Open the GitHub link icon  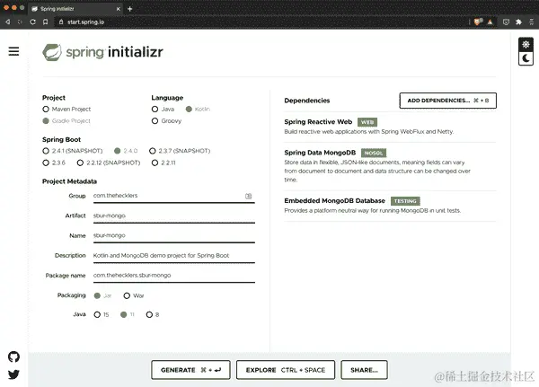(13, 356)
